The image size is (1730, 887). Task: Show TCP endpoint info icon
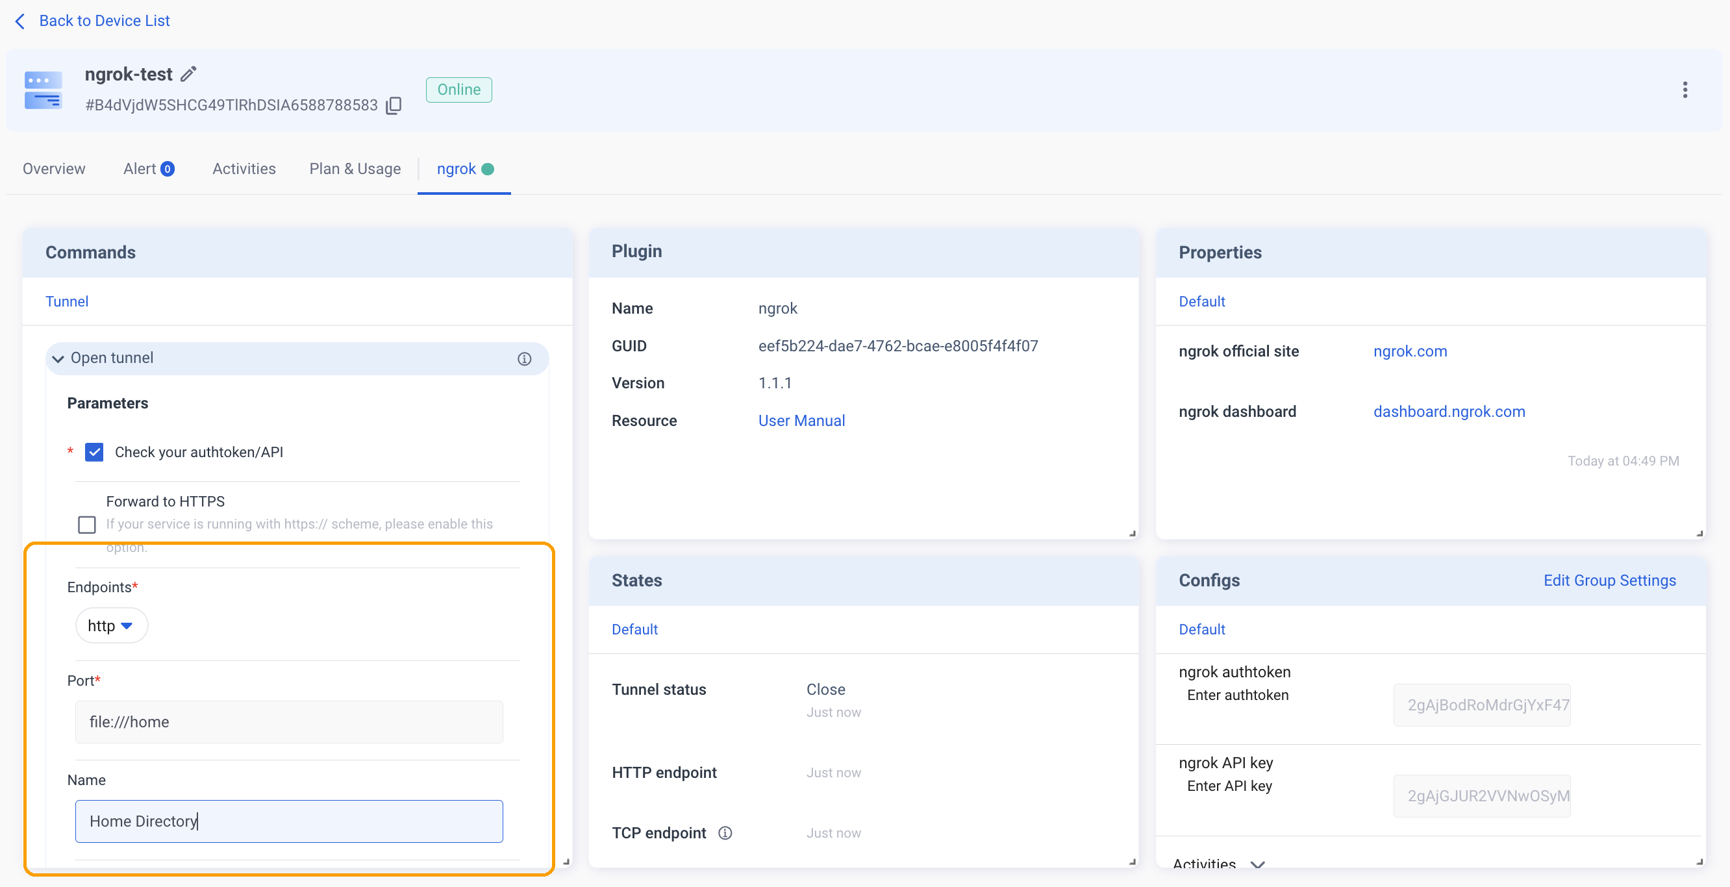click(725, 833)
